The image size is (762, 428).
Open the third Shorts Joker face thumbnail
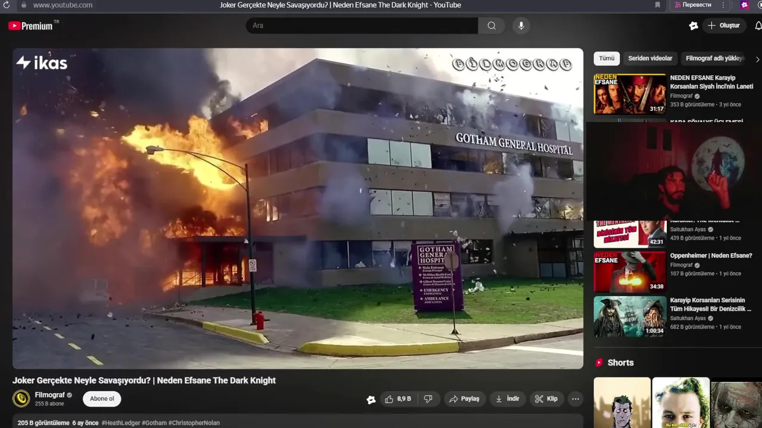[737, 404]
